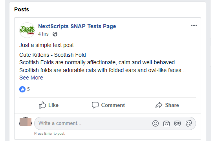Expand post text with See More
The width and height of the screenshot is (216, 141).
31,78
